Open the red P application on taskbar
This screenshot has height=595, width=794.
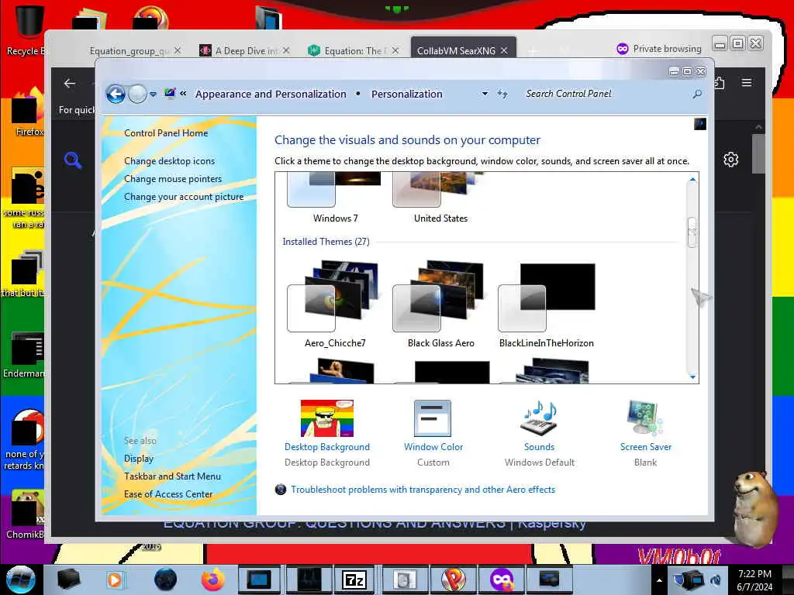[453, 580]
